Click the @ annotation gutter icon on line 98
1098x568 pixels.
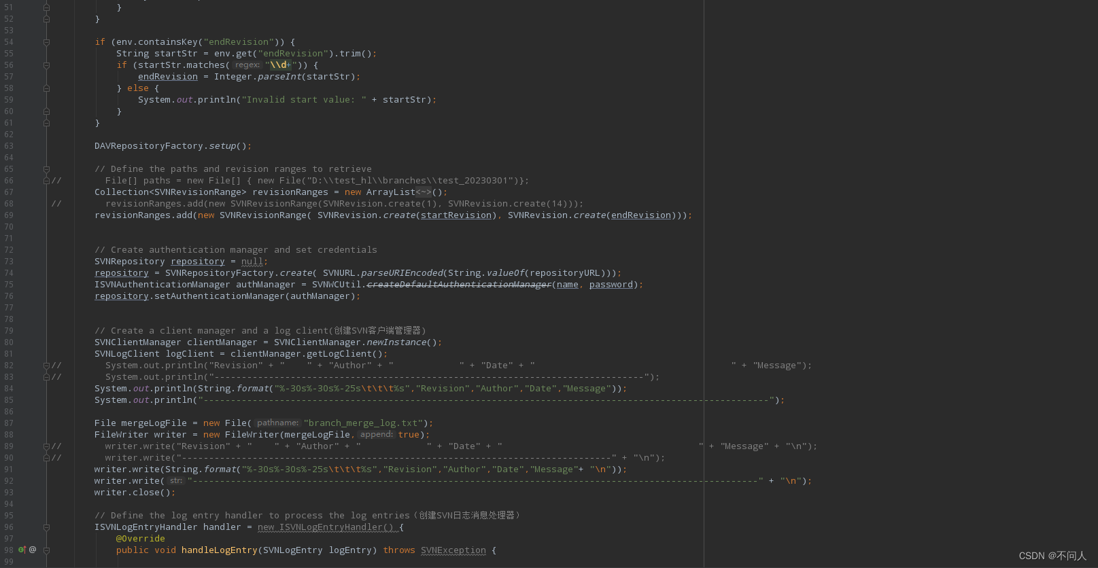click(32, 550)
